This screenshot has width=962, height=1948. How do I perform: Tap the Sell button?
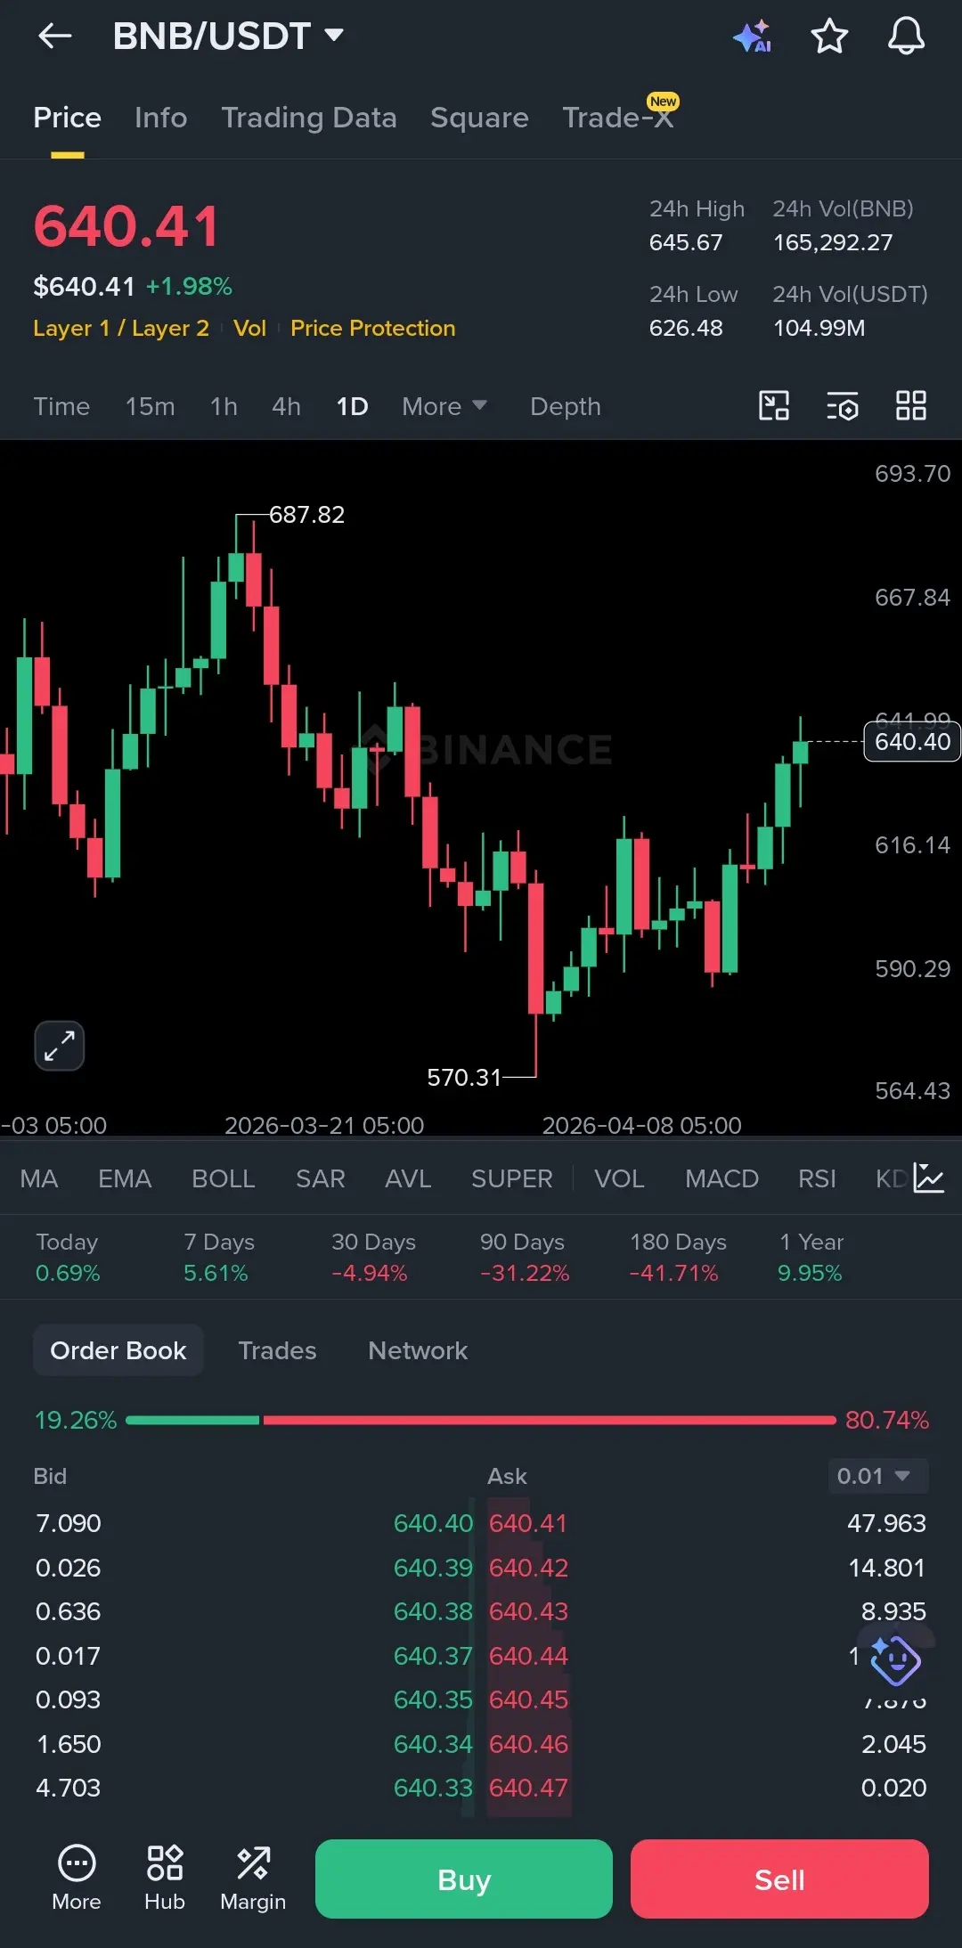click(x=779, y=1879)
